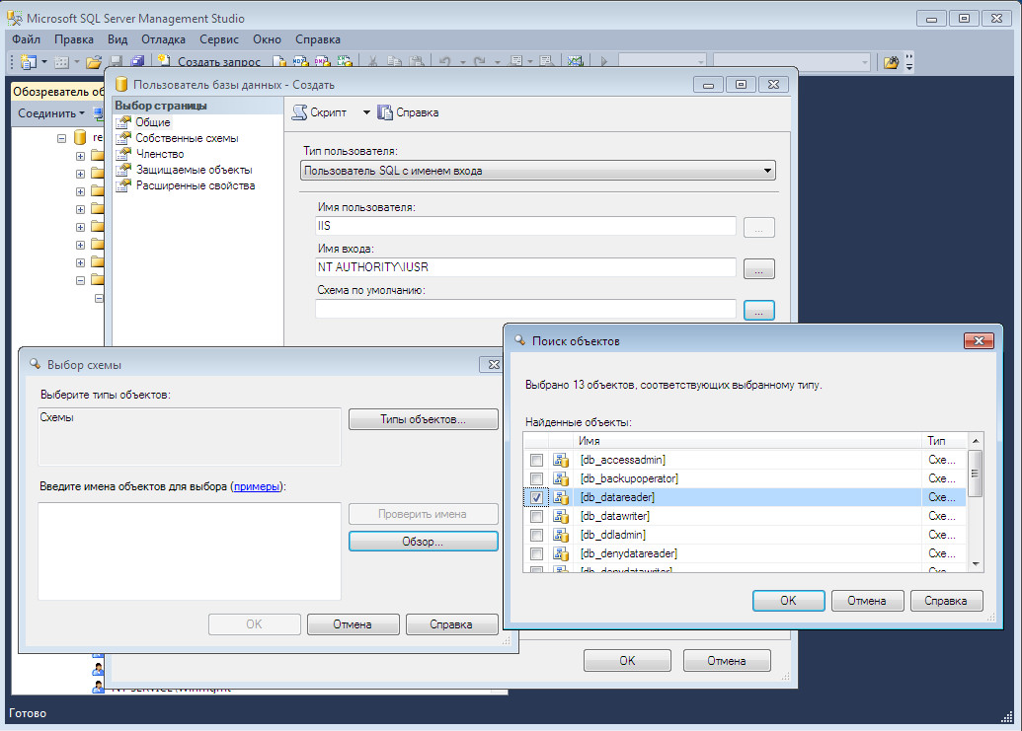
Task: Click the Типы объектов... button
Action: click(x=423, y=419)
